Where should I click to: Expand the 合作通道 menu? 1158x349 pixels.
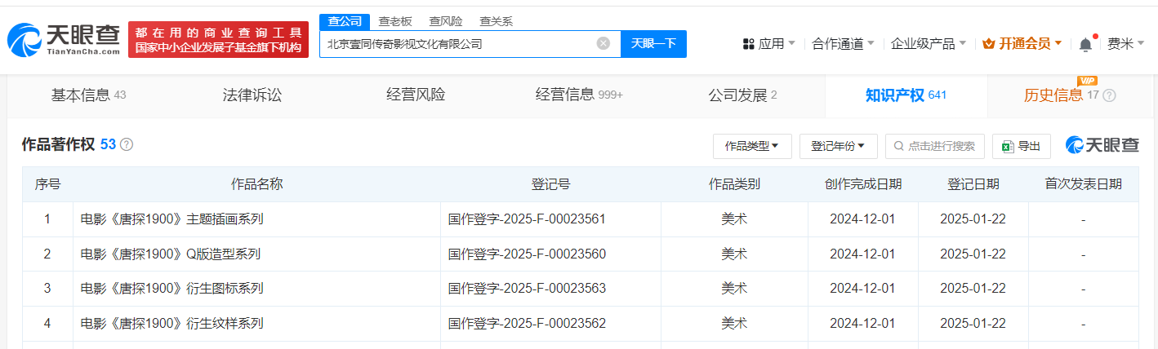click(x=844, y=44)
